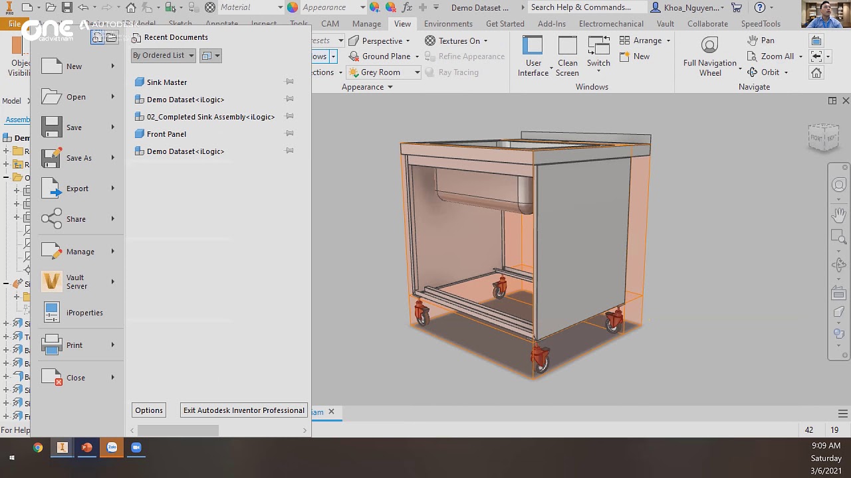Click the Zoom All tool in the ribbon
Viewport: 851px width, 478px height.
click(771, 56)
